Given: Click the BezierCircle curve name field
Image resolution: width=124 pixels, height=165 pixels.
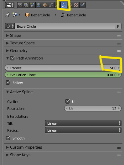Looking at the screenshot, I should pyautogui.click(x=65, y=26).
